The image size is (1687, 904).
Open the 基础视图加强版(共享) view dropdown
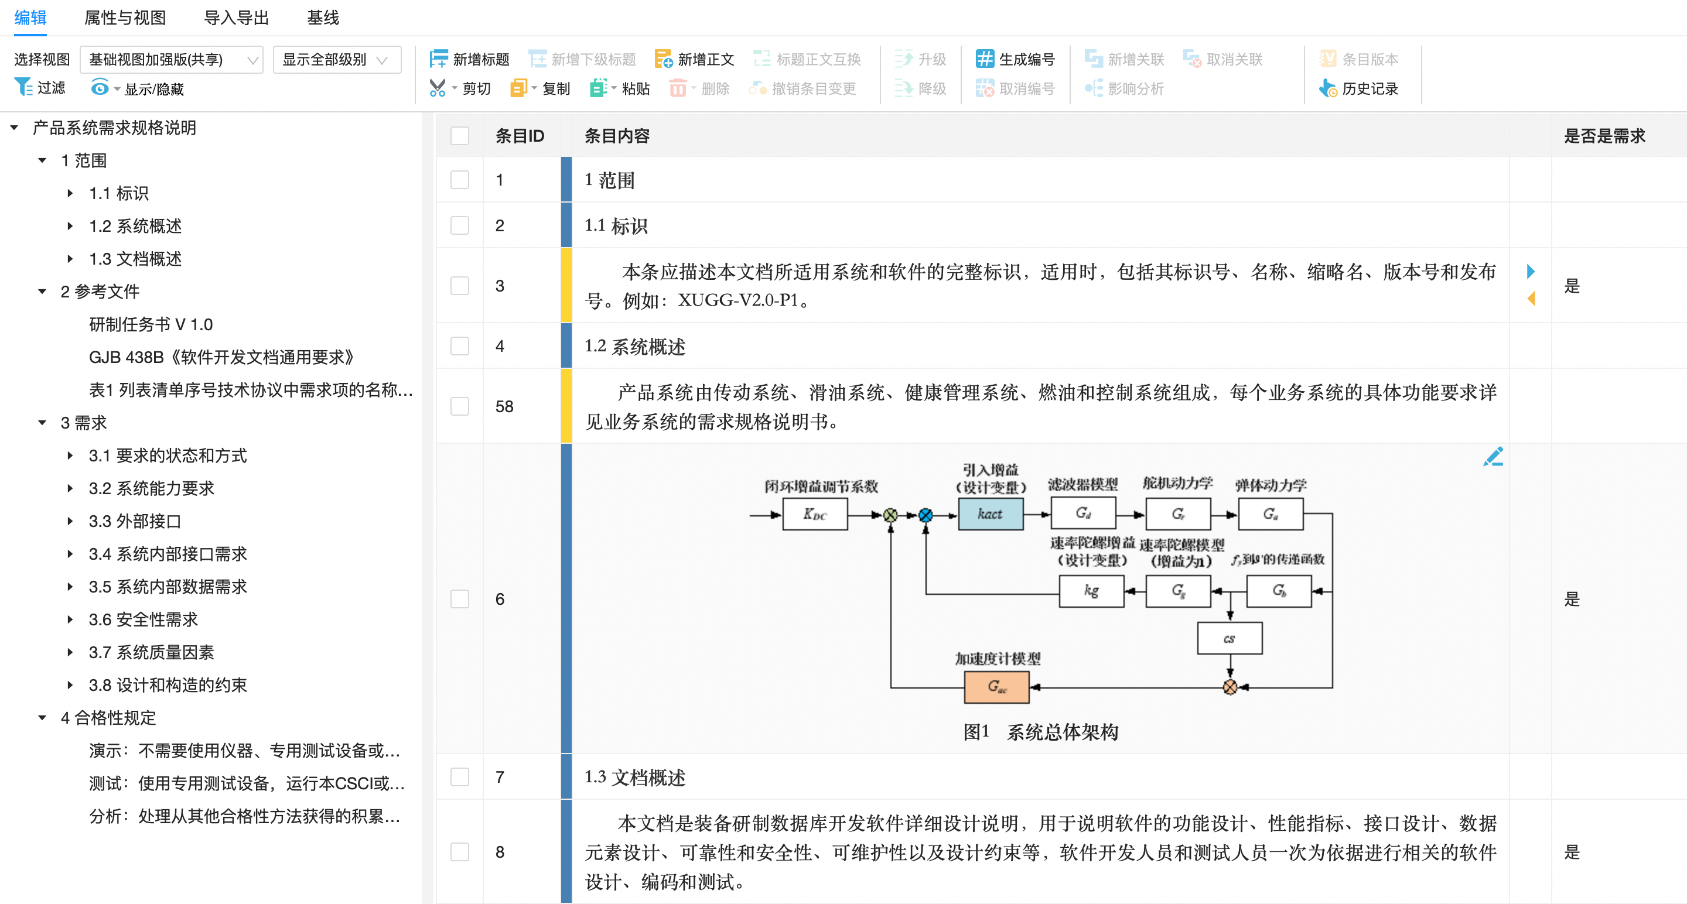click(171, 60)
